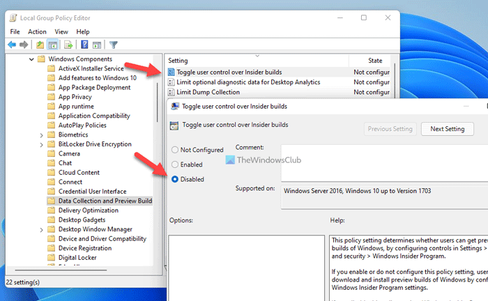Select Toggle user control over Insider builds row
This screenshot has width=488, height=301.
[279, 72]
